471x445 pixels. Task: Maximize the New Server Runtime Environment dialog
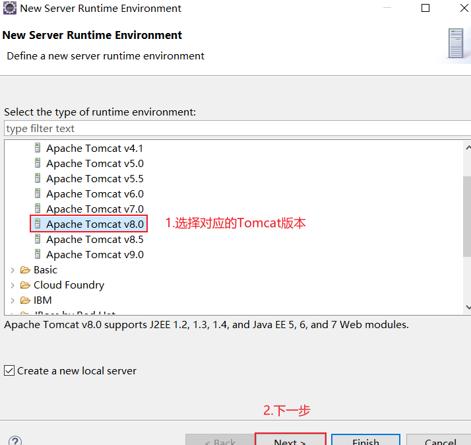coord(425,8)
